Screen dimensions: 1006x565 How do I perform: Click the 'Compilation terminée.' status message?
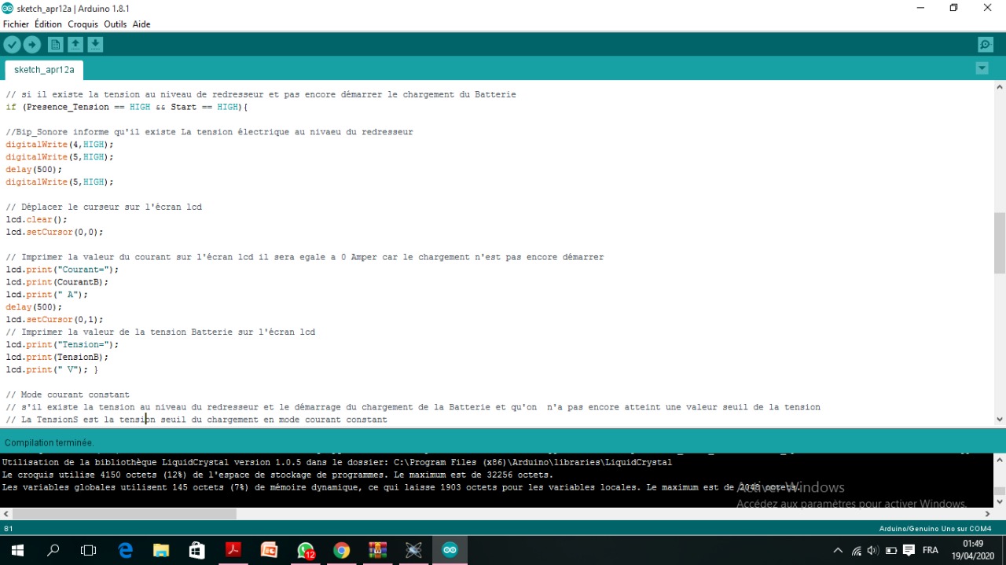[50, 442]
